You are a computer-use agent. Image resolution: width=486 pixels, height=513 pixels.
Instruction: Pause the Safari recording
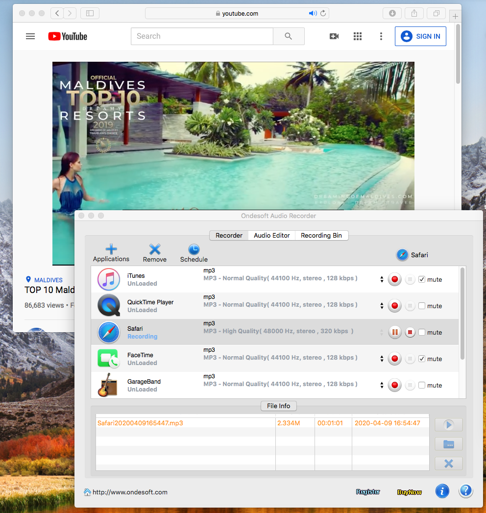(394, 333)
